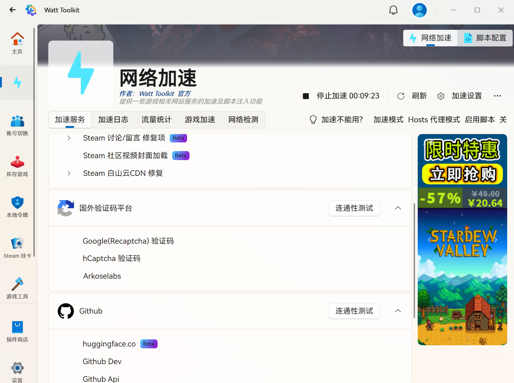Open the 设置 settings icon in sidebar
Image resolution: width=514 pixels, height=383 pixels.
tap(17, 370)
